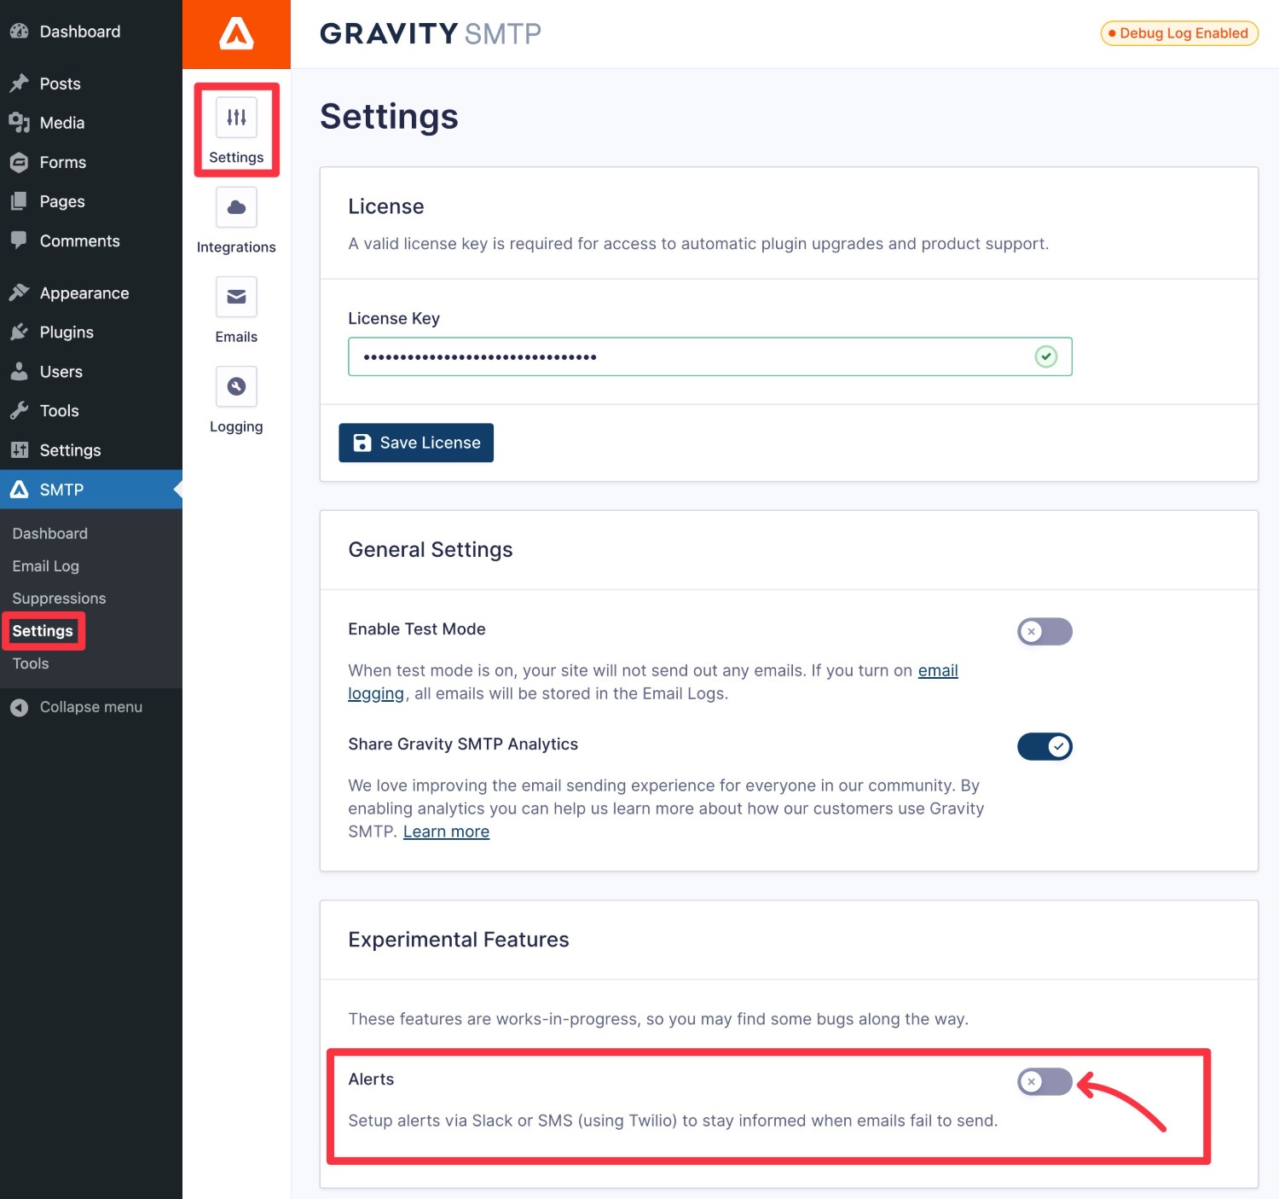The image size is (1279, 1199).
Task: Open Tools under the SMTP submenu
Action: 31,663
